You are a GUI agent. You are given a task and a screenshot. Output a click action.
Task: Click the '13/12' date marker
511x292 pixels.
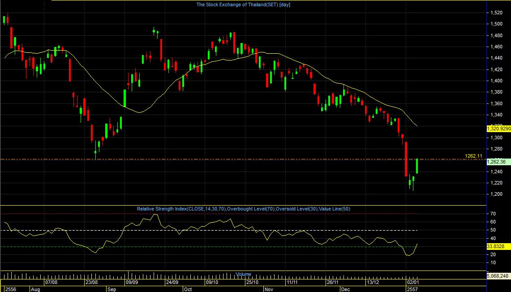[373, 282]
